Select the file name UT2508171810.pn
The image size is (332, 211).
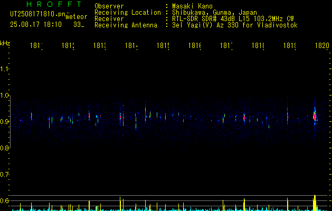coord(38,14)
